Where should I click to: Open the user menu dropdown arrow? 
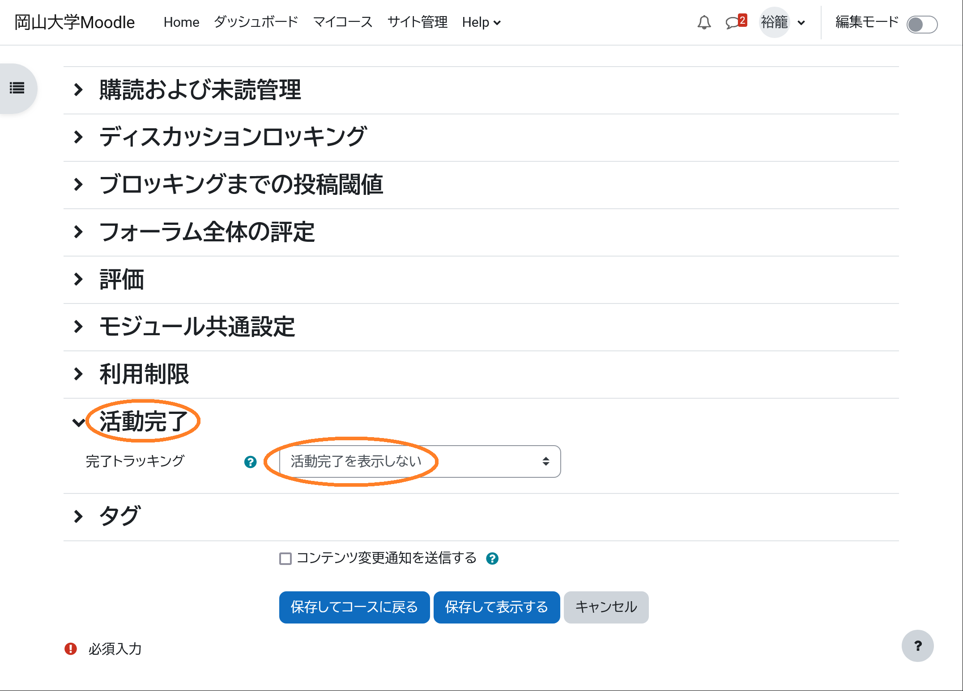point(801,23)
